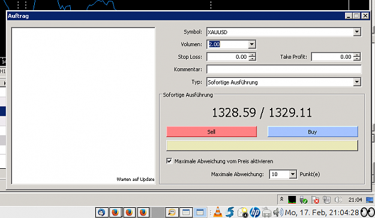
Task: Open the black network monitor tray icon
Action: pyautogui.click(x=292, y=199)
